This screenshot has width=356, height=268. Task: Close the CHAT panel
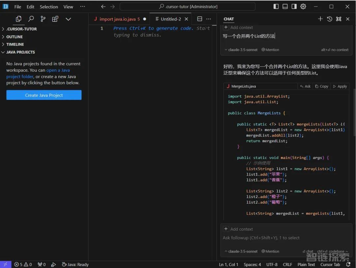coord(348,19)
